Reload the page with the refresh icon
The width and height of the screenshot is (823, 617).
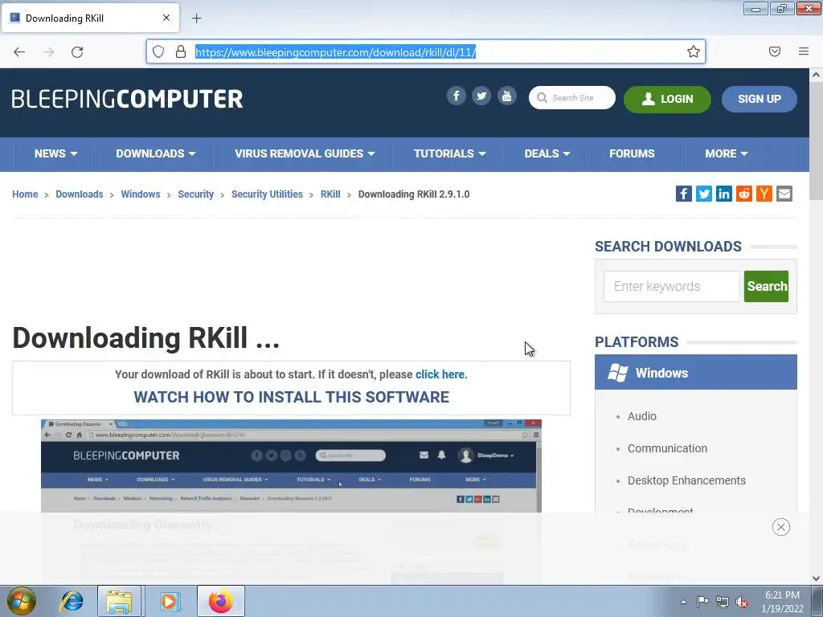tap(77, 52)
